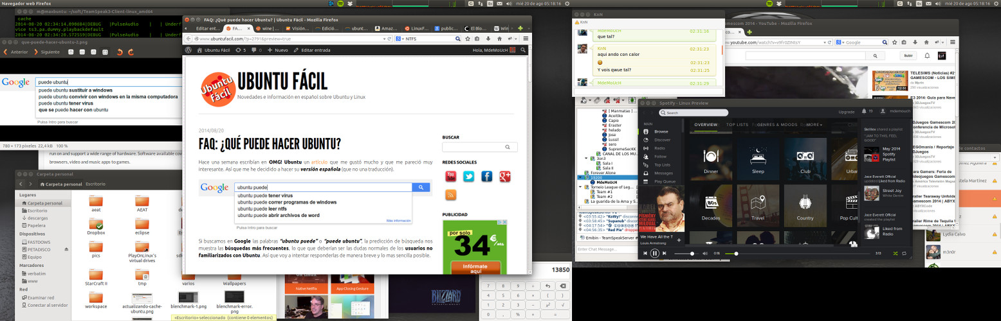Click the artículo link in the blog post

point(320,163)
